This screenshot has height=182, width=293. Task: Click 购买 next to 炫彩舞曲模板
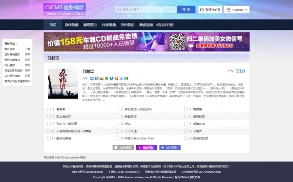[x=28, y=54]
